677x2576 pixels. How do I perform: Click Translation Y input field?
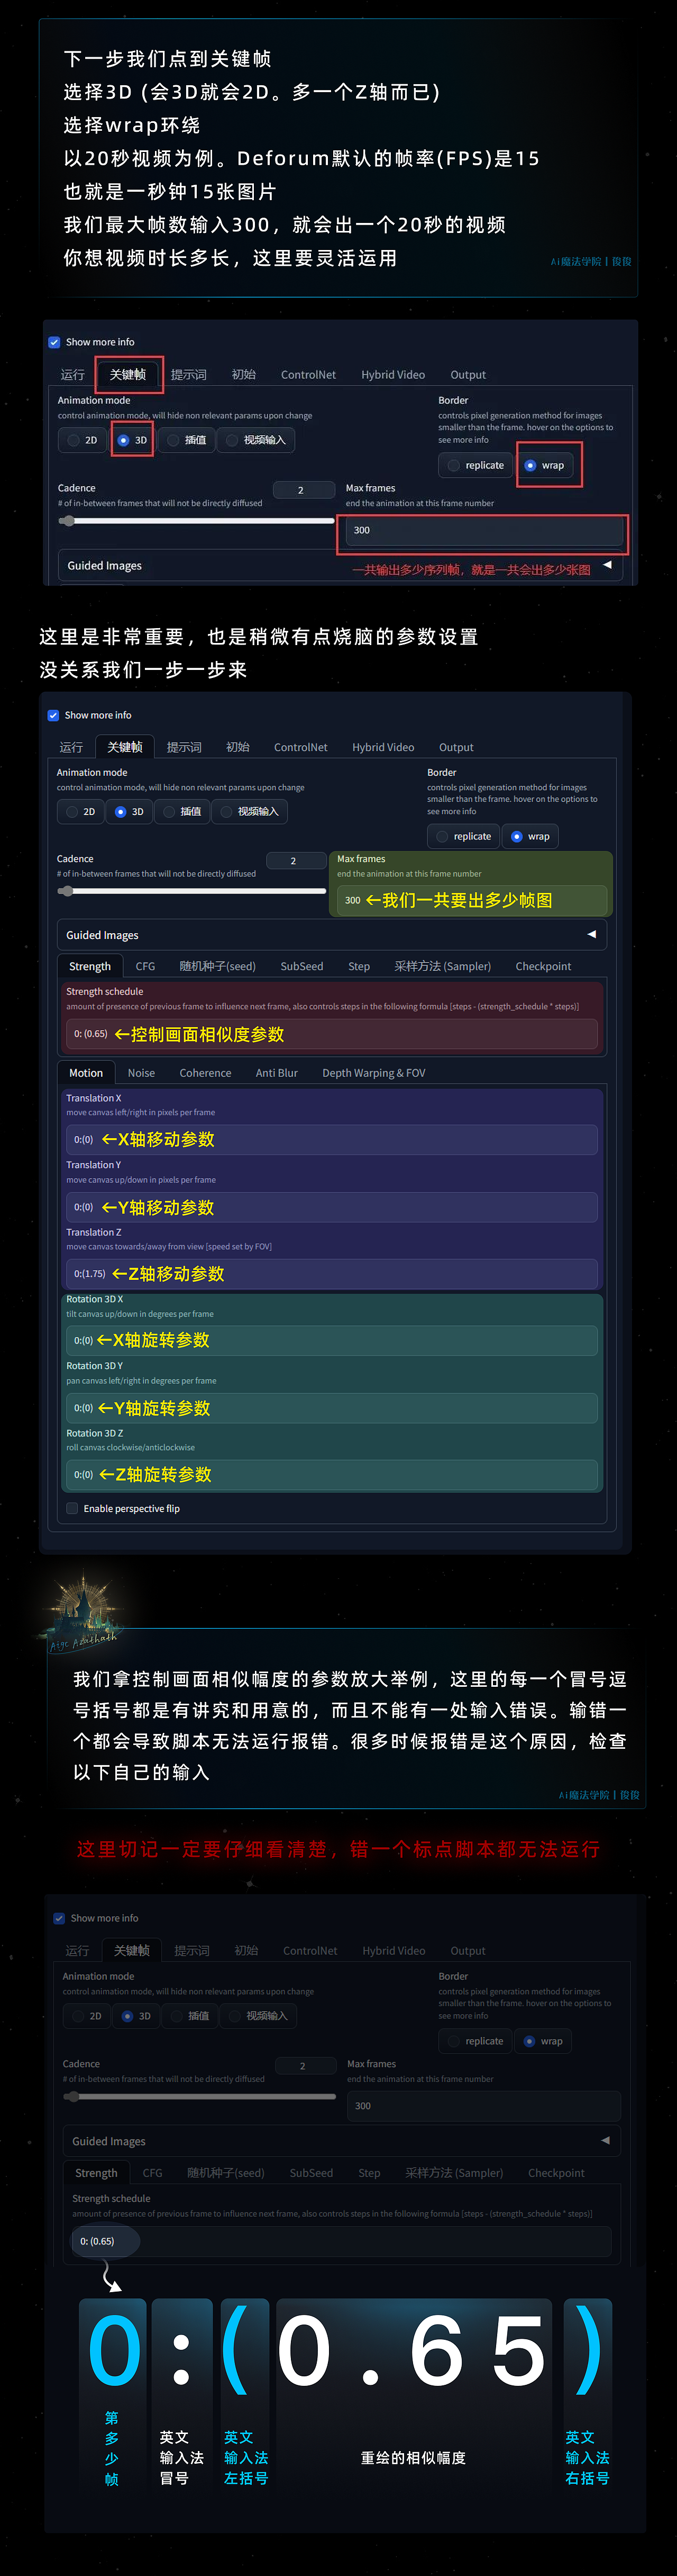pos(332,1207)
